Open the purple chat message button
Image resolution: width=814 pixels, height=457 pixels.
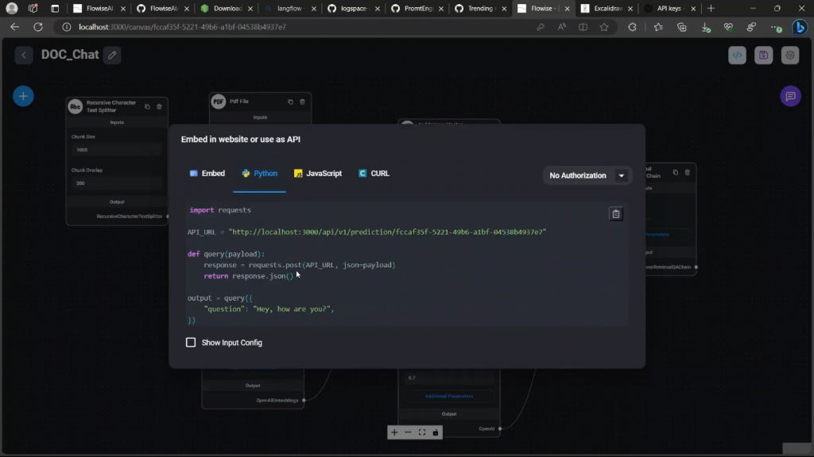(x=791, y=96)
